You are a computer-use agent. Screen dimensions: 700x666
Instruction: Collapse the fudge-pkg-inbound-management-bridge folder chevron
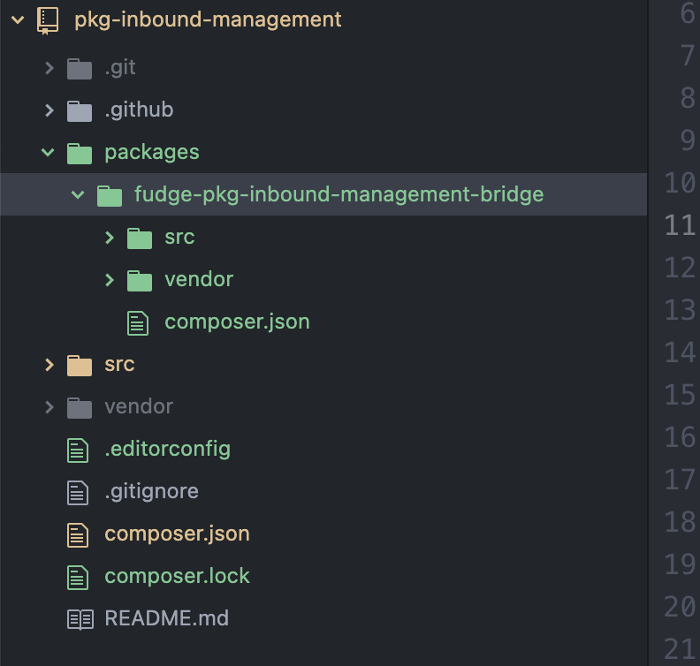tap(78, 195)
